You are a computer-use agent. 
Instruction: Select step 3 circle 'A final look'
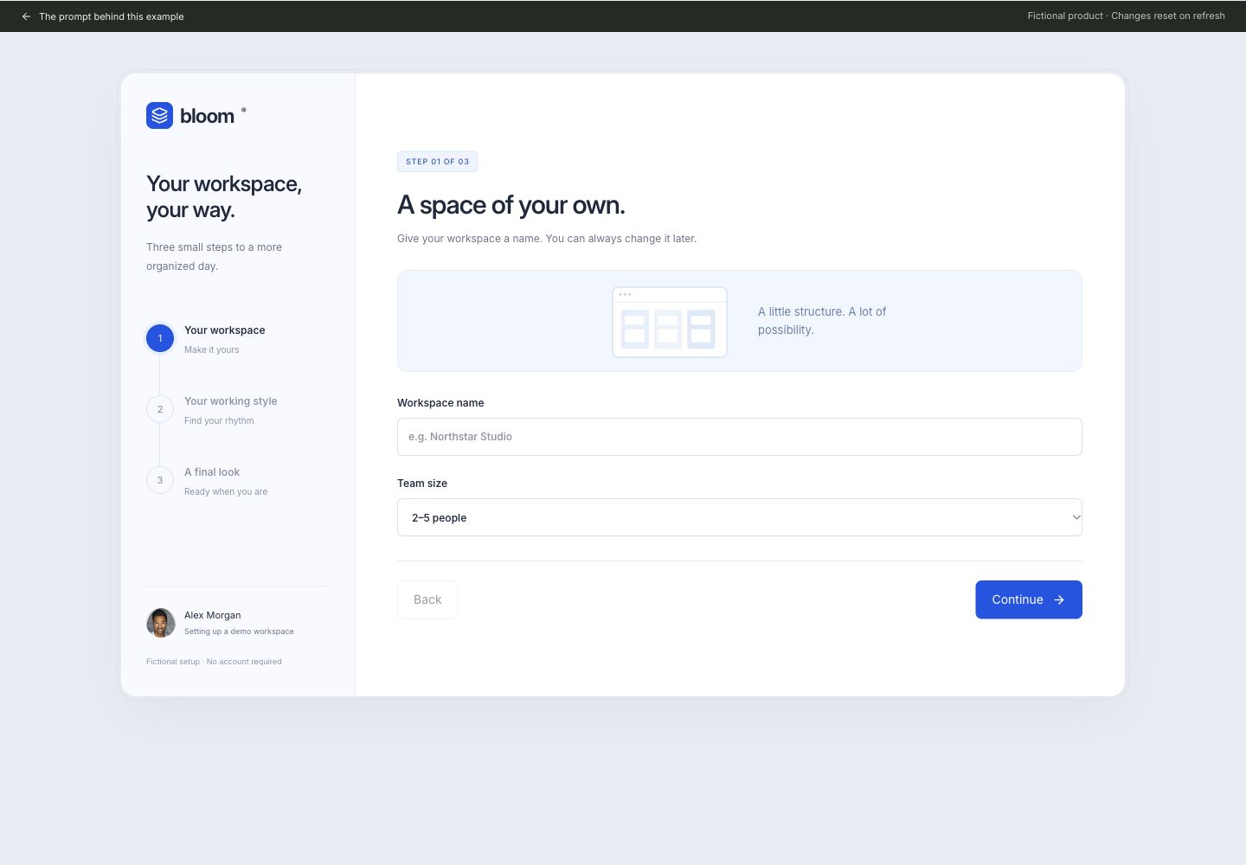click(x=160, y=480)
